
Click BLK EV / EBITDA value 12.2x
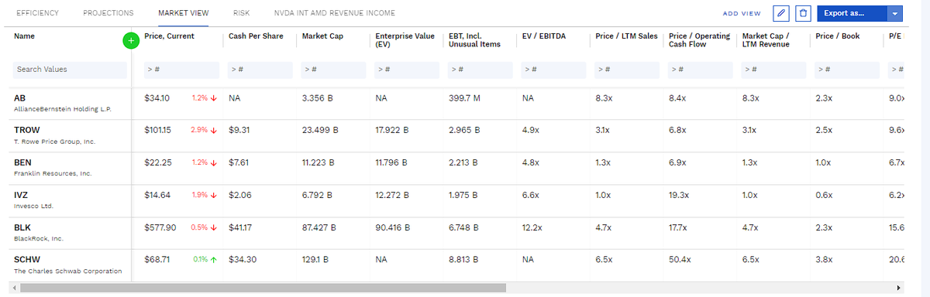click(532, 228)
